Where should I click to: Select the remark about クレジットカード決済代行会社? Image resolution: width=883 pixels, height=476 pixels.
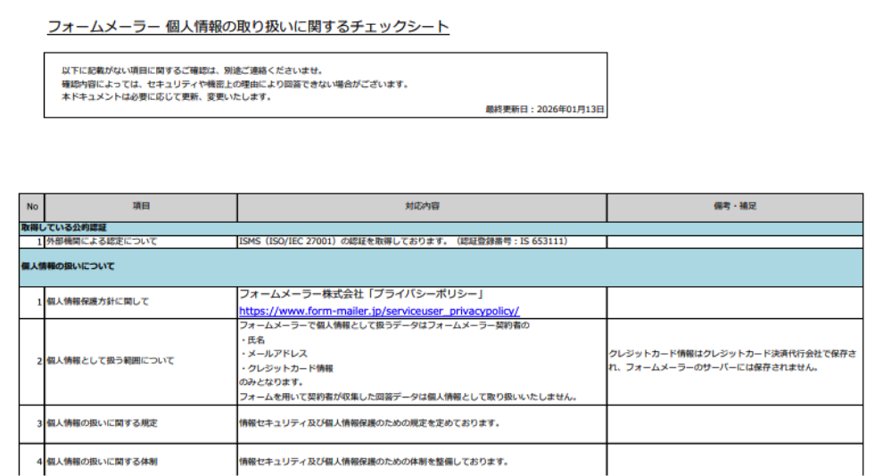tap(735, 361)
